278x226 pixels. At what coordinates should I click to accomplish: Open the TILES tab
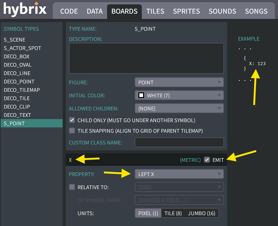click(x=155, y=11)
